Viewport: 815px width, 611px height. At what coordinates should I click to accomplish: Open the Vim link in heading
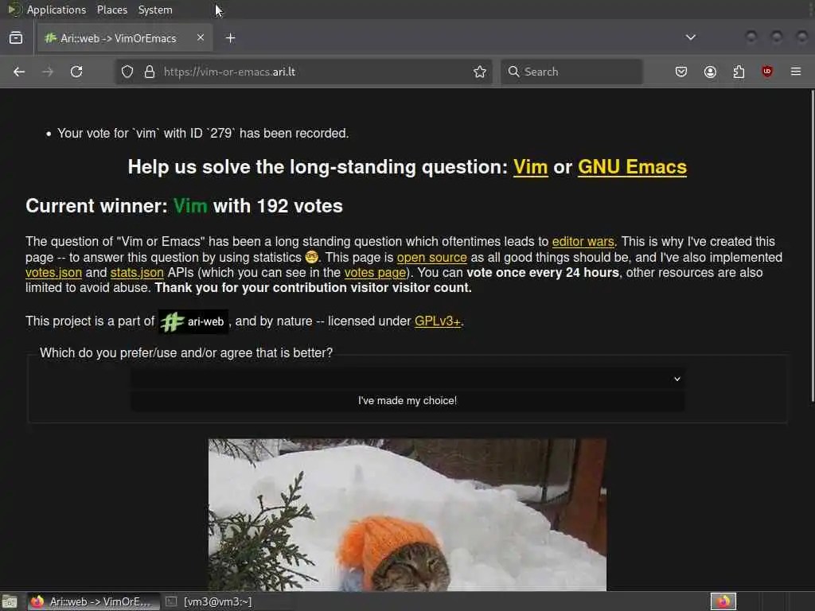[x=531, y=167]
